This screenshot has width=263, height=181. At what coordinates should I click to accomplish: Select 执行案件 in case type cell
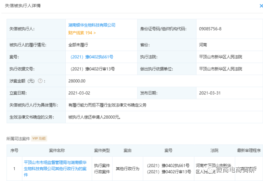[x=102, y=166]
